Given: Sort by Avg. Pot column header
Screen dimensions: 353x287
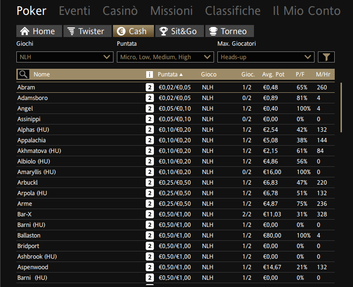Looking at the screenshot, I should point(273,75).
